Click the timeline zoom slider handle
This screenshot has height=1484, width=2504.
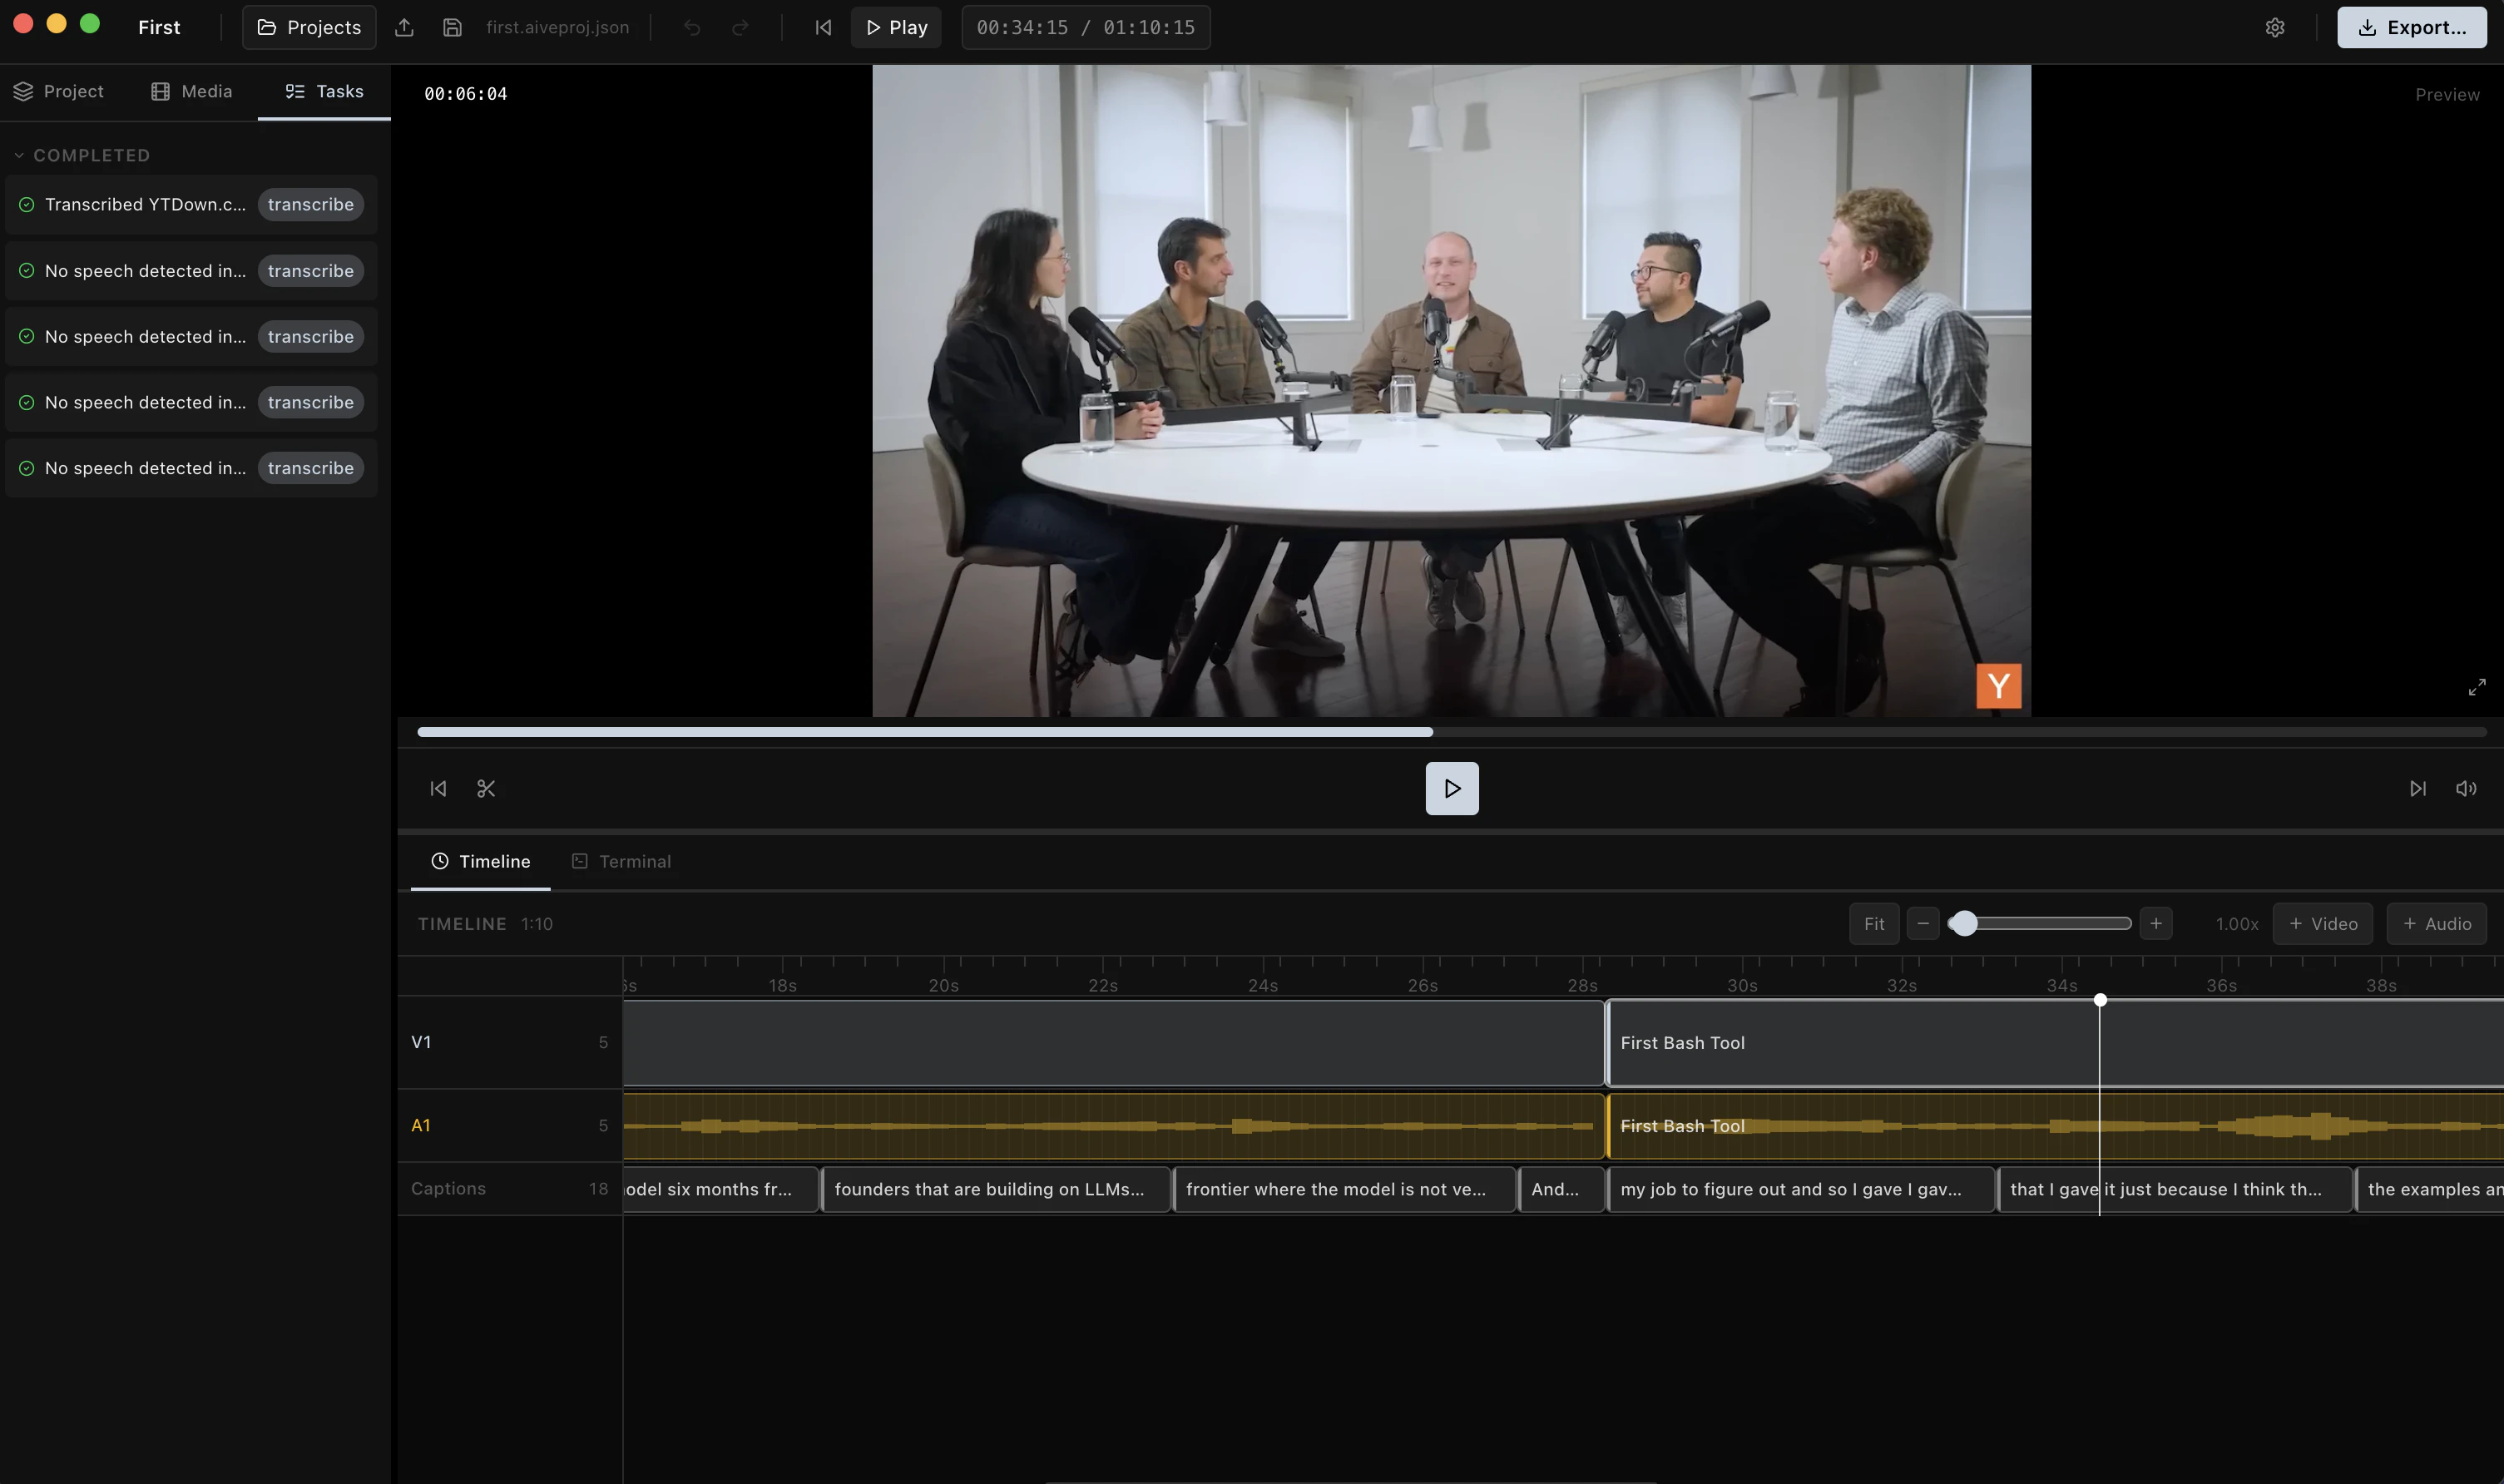click(x=1963, y=924)
